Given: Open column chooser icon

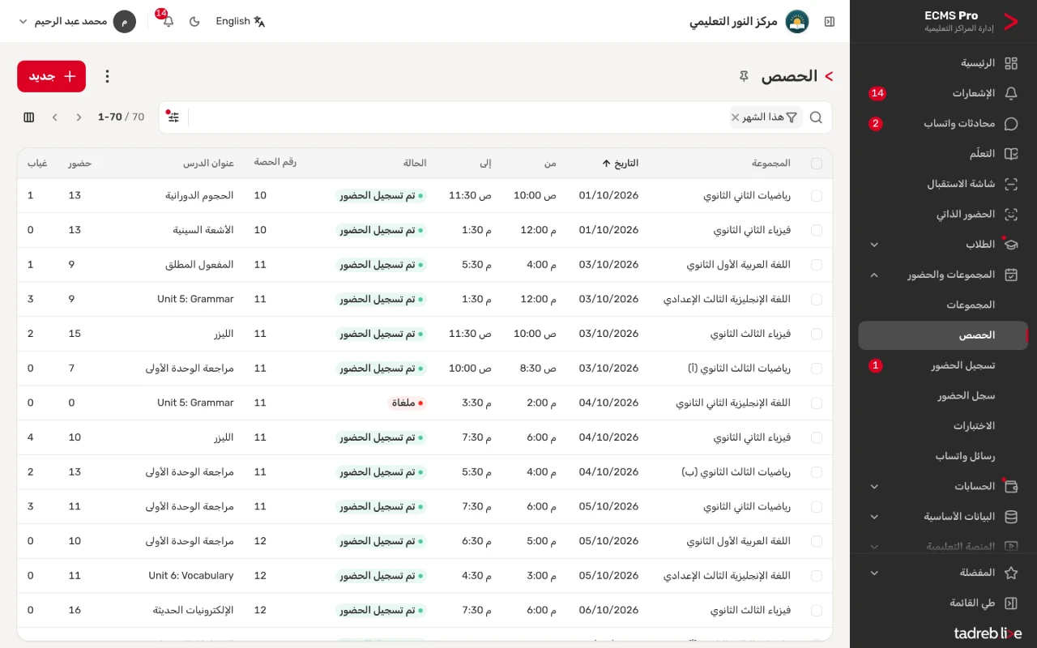Looking at the screenshot, I should coord(29,117).
